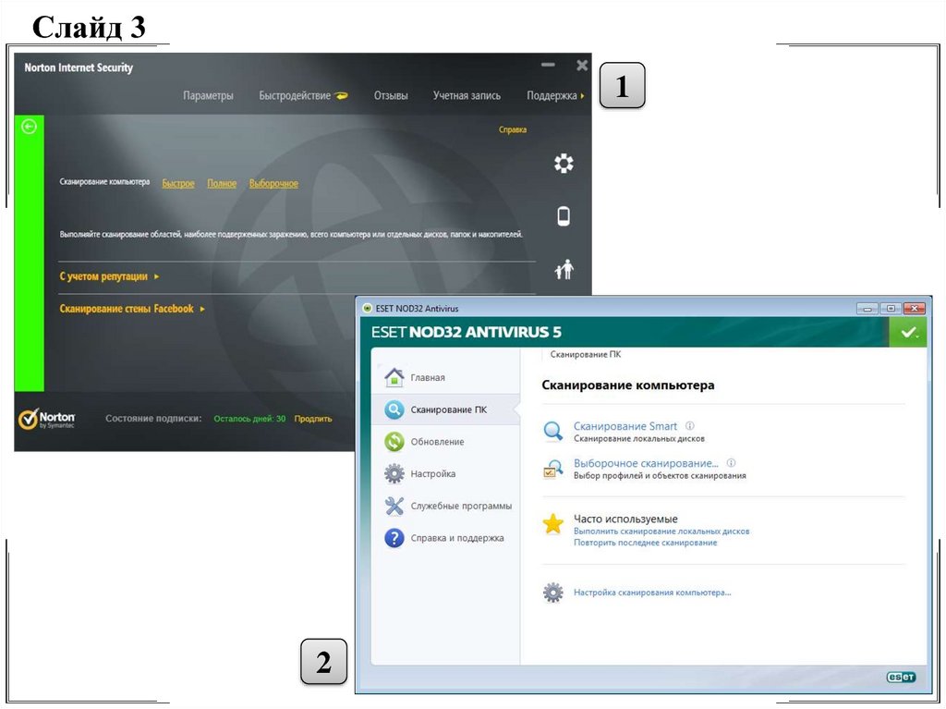946x709 pixels.
Task: Click the gear icon for scan setup
Action: tap(553, 593)
